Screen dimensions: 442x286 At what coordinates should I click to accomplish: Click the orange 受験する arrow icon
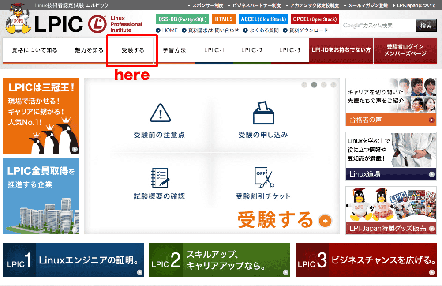coord(325,221)
